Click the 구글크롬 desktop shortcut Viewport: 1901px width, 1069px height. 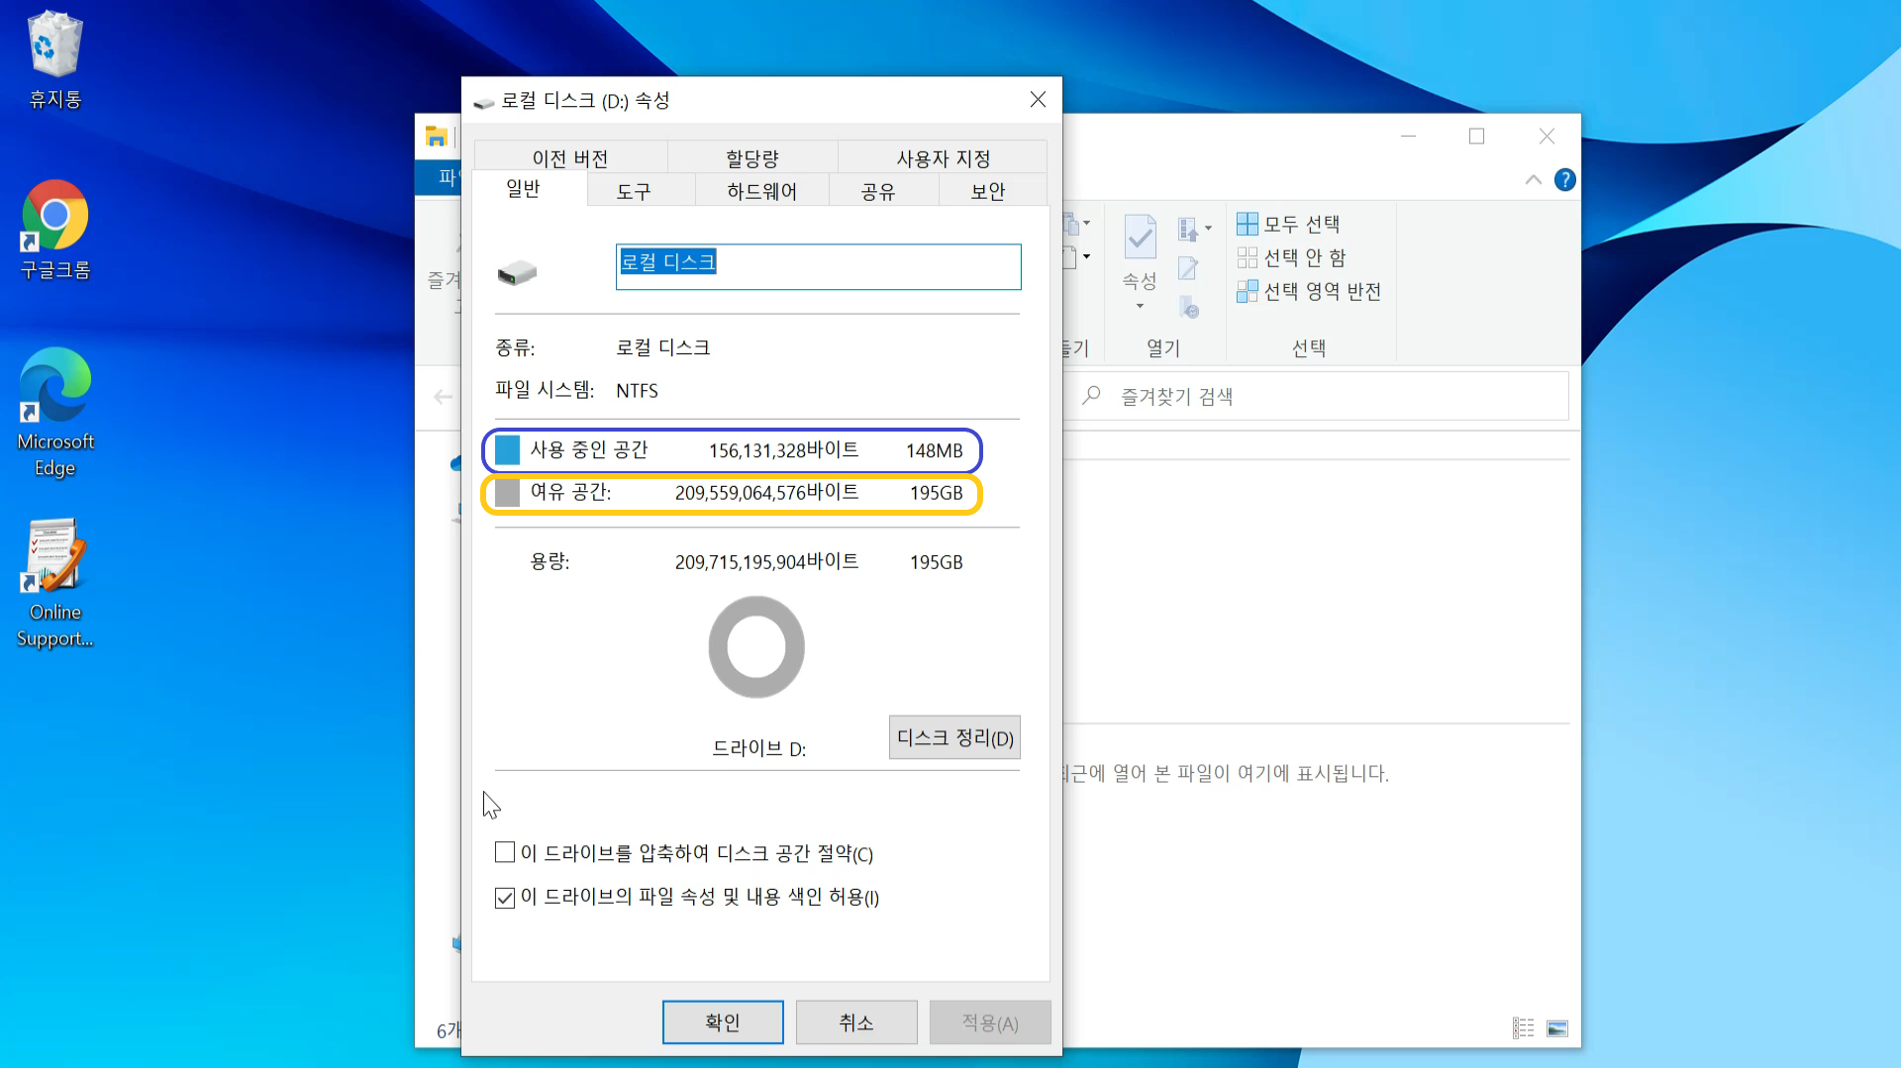click(54, 216)
